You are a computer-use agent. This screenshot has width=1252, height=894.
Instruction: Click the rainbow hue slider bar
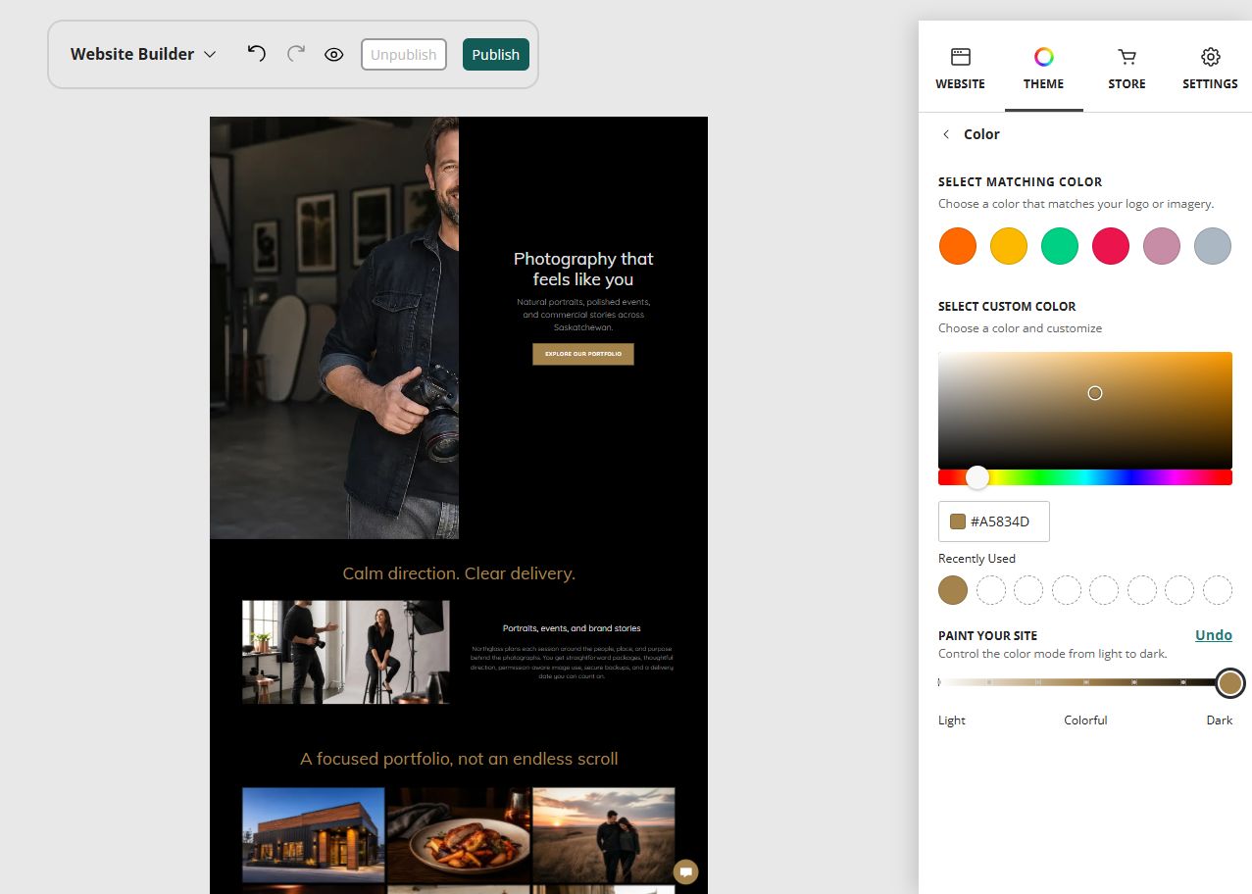pyautogui.click(x=1085, y=477)
